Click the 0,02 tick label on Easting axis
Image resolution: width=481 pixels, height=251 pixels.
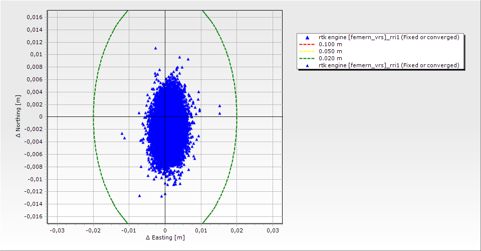237,230
